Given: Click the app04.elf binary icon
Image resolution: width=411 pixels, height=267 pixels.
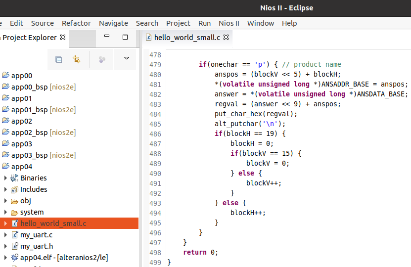Looking at the screenshot, I should point(14,258).
